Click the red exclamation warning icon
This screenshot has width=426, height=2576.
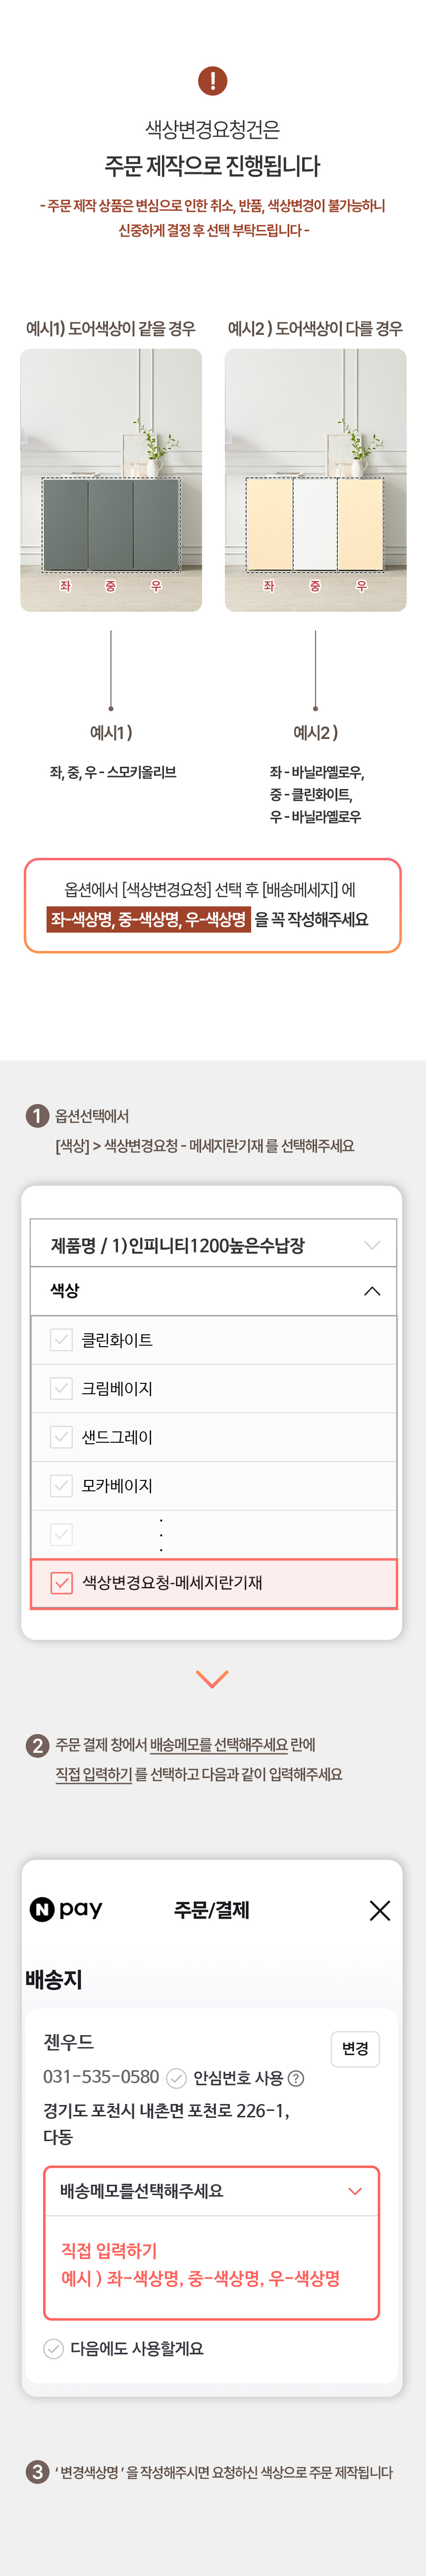pos(212,80)
